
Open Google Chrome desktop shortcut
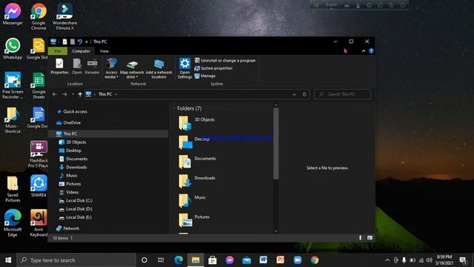point(39,16)
